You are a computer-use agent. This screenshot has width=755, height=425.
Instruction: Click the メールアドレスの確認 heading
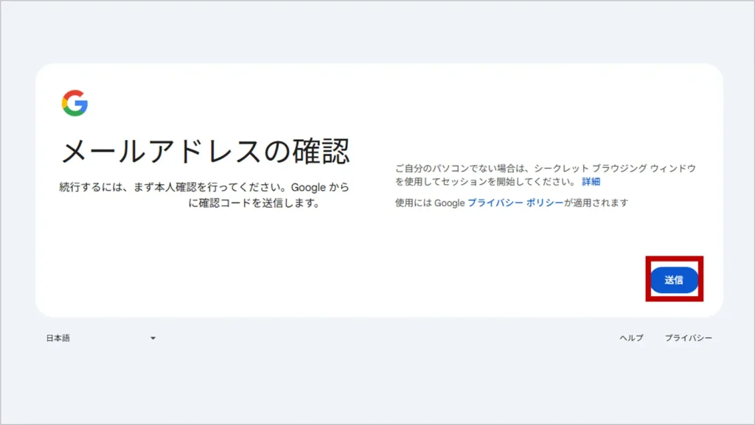click(x=204, y=152)
